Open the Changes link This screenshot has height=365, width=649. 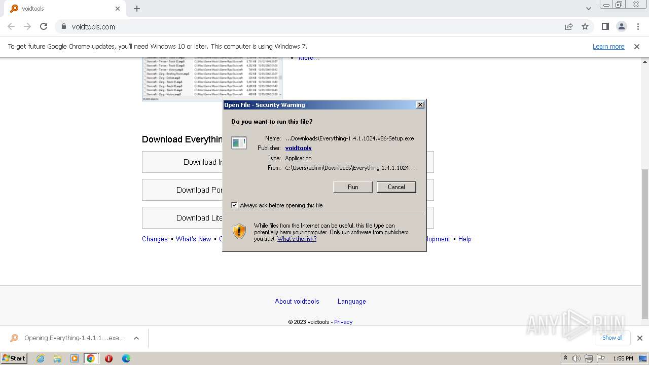(x=155, y=239)
